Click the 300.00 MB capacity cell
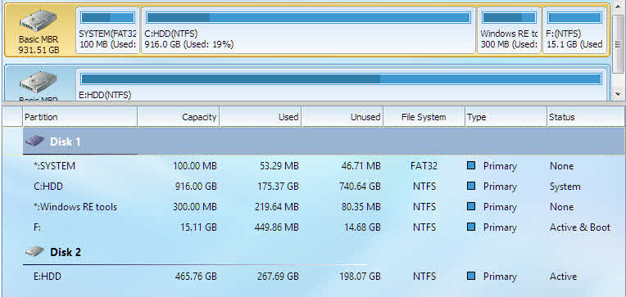The image size is (626, 297). (x=195, y=207)
